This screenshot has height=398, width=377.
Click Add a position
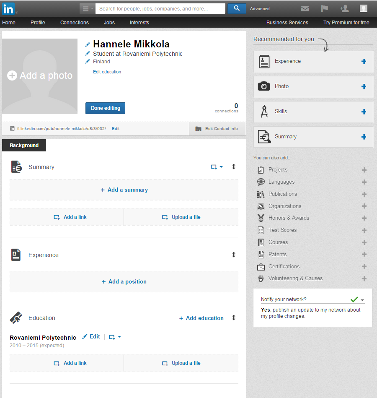[x=124, y=281]
